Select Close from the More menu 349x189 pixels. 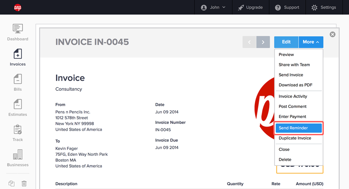tap(299, 150)
